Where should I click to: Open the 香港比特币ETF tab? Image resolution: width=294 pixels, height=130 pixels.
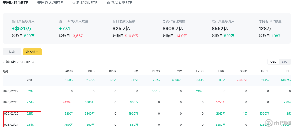coord(85,3)
